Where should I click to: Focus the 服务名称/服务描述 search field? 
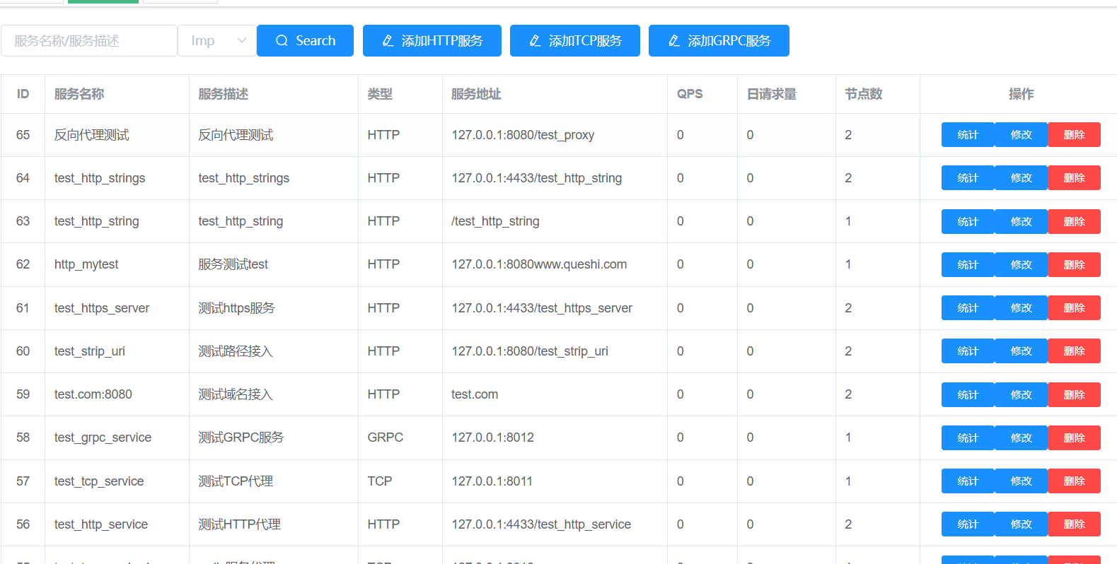tap(89, 41)
